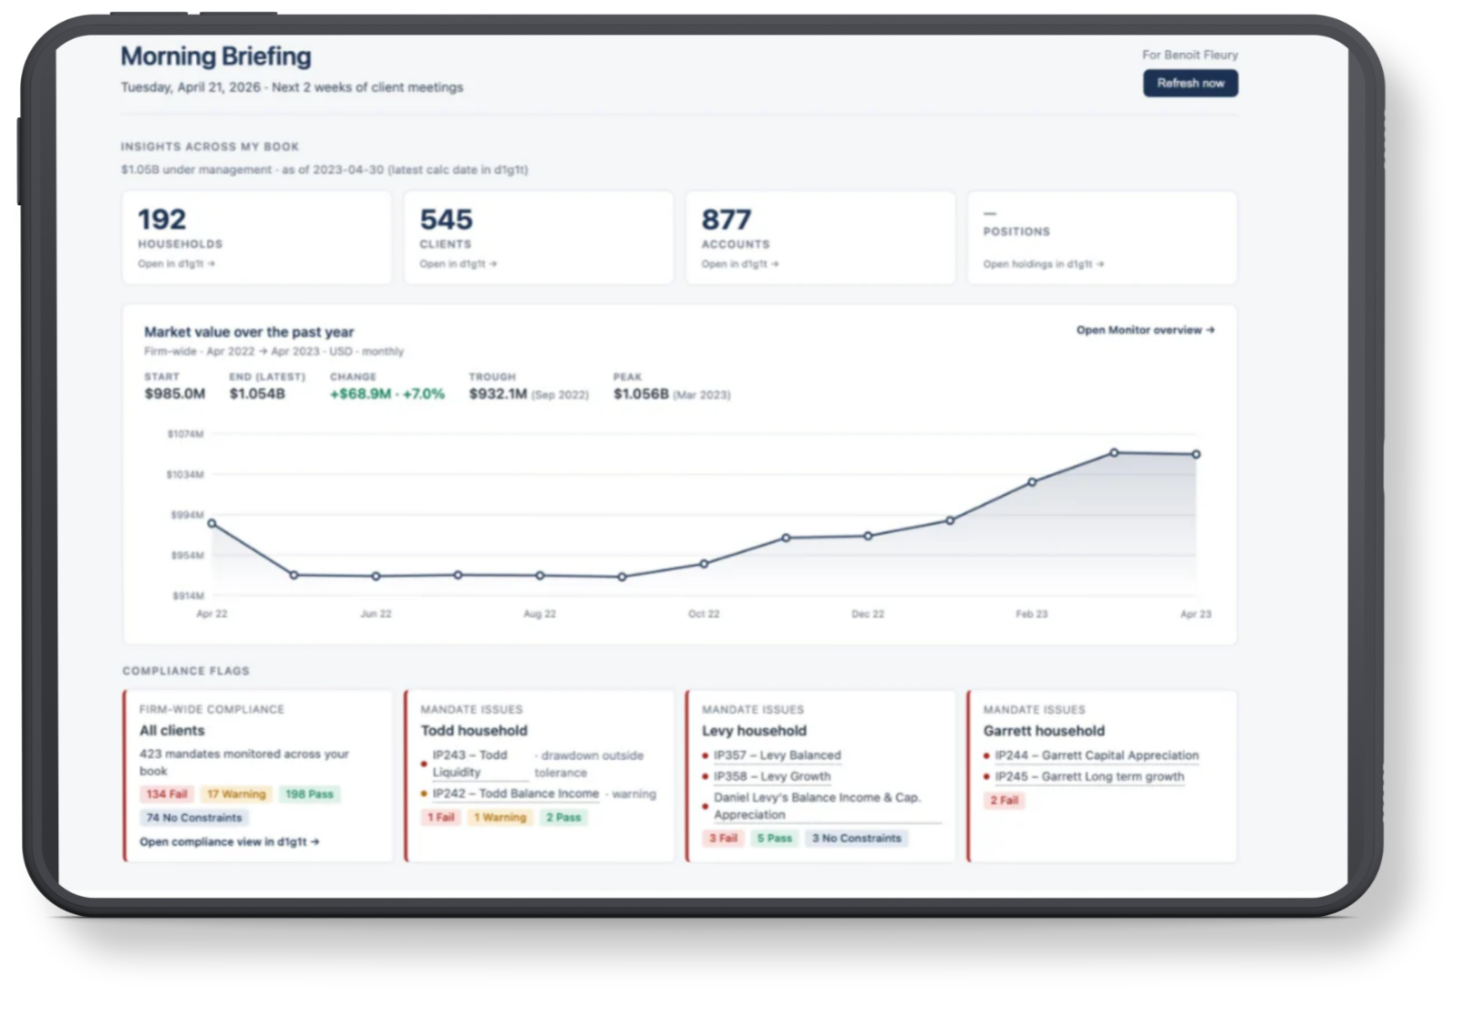Select the For Benoit Fleury label
The height and width of the screenshot is (1028, 1464).
coord(1190,55)
